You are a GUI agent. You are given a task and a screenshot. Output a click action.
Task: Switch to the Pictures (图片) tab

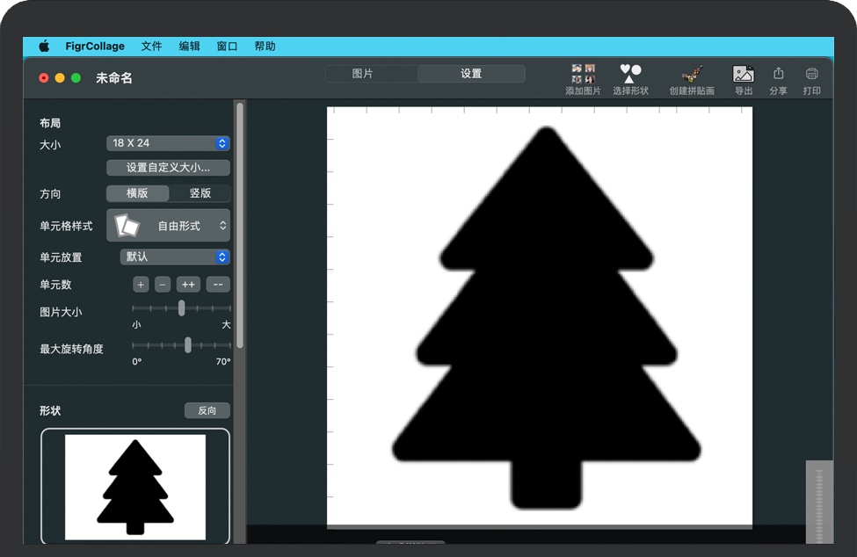(362, 74)
